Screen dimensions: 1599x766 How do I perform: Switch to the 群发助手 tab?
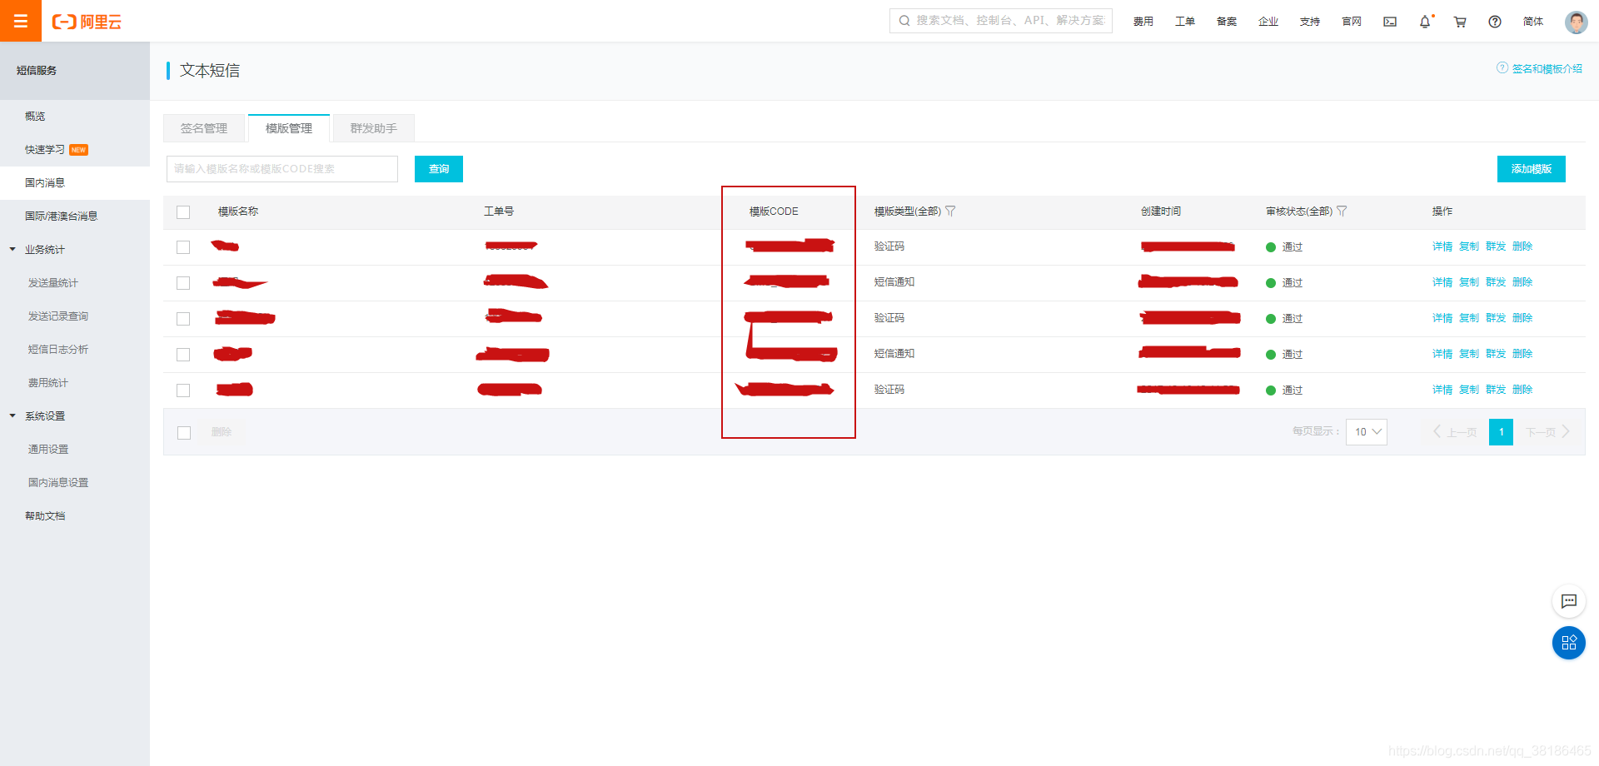[x=373, y=128]
